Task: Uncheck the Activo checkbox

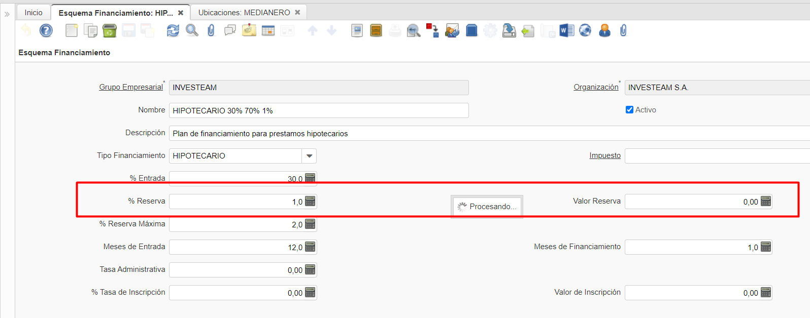Action: coord(629,110)
